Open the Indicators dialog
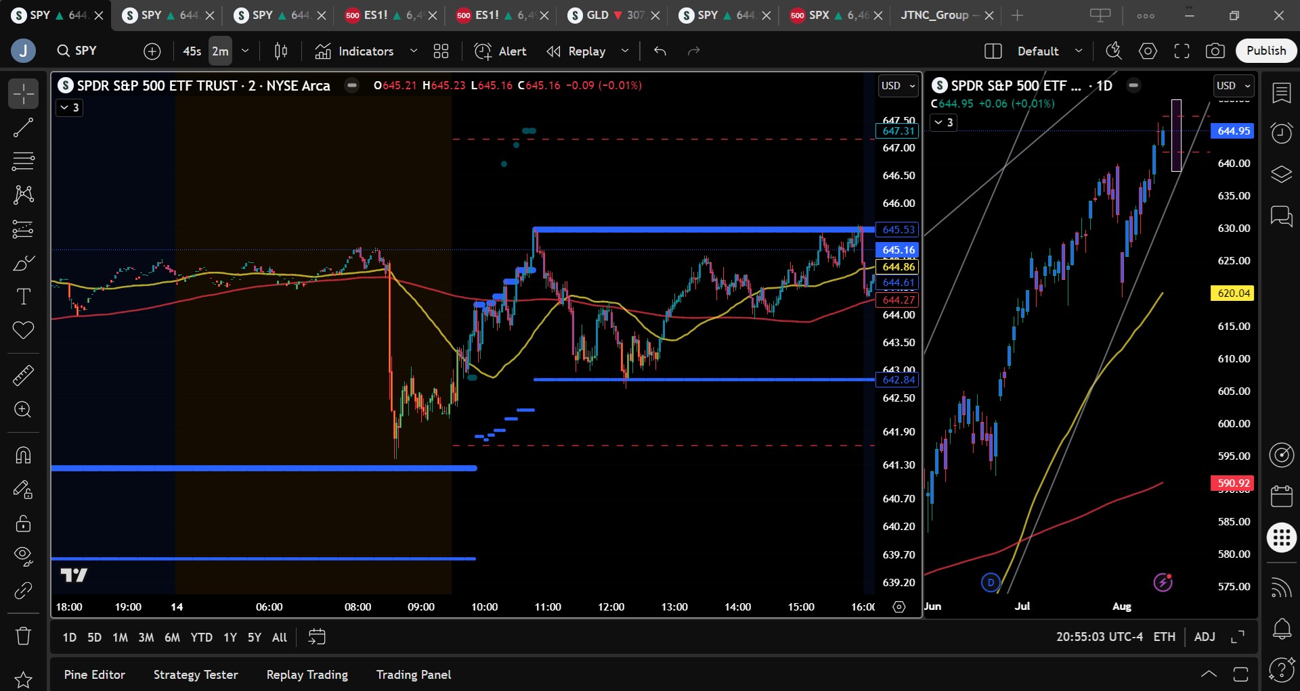The height and width of the screenshot is (691, 1300). (354, 51)
